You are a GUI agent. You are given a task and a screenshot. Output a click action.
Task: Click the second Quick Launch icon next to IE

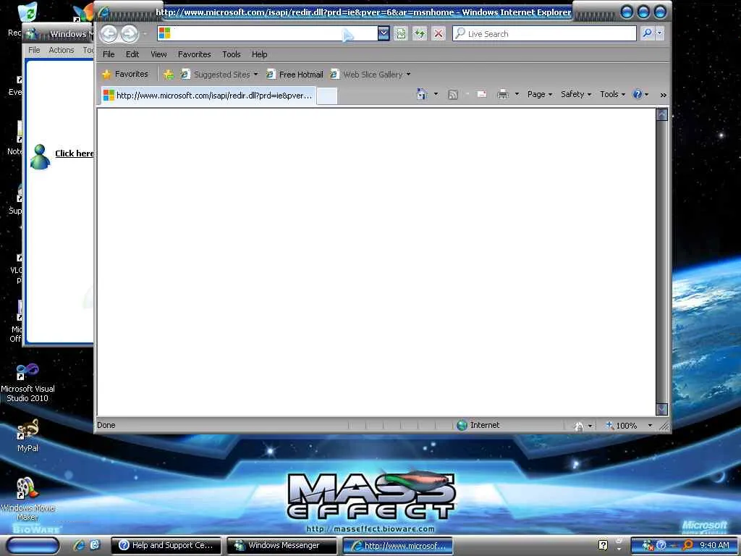95,545
